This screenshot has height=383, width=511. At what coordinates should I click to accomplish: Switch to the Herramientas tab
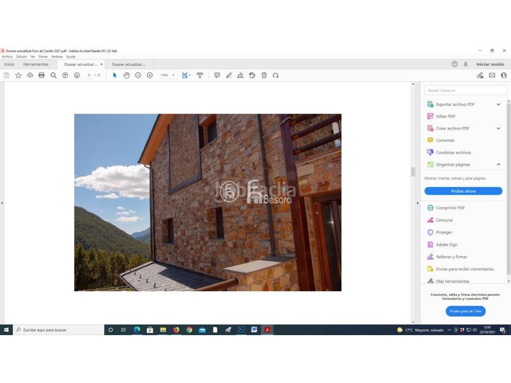(x=36, y=64)
